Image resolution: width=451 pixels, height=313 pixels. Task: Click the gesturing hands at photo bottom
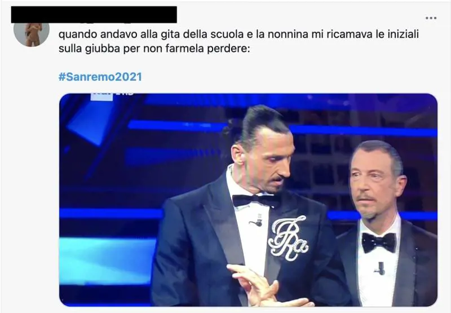[x=266, y=286]
